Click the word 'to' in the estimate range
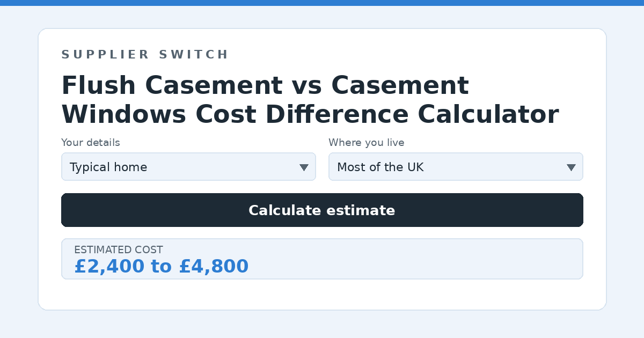 [161, 267]
